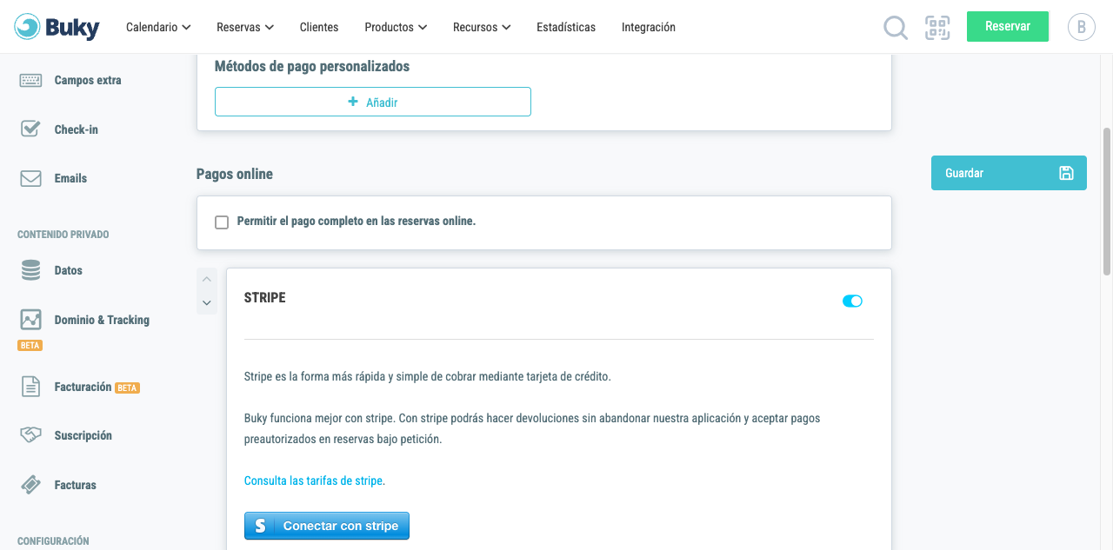Click the STRIPE card heading
1113x550 pixels.
[265, 297]
